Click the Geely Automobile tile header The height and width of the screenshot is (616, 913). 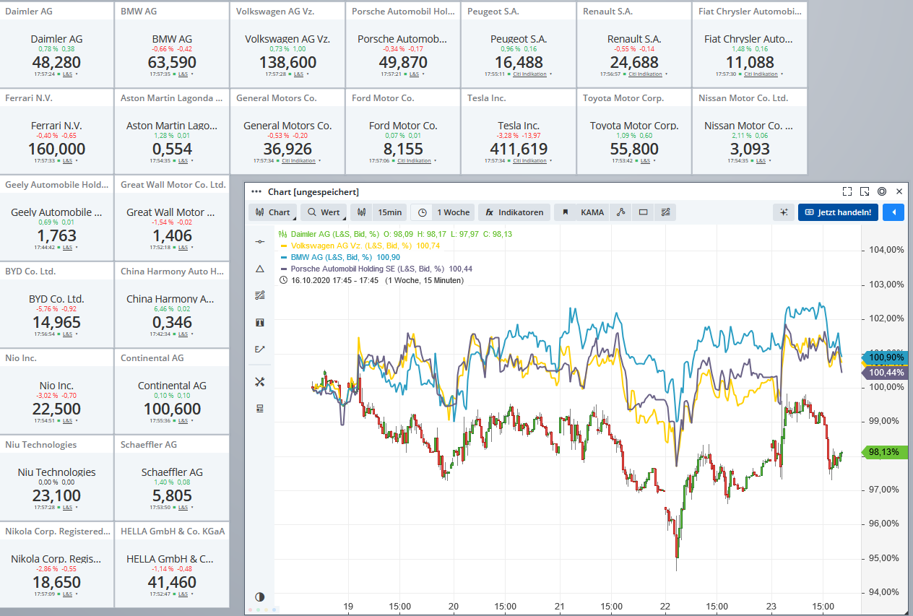pos(57,184)
